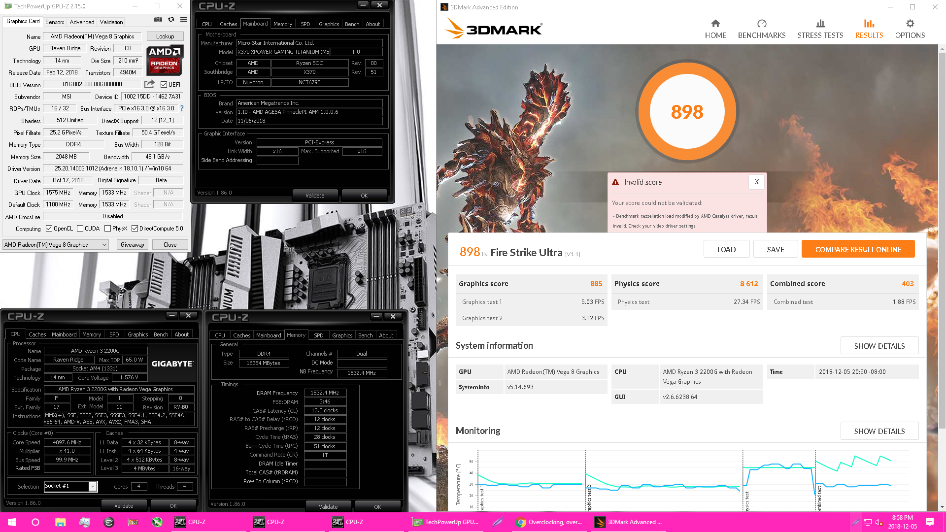
Task: Click the LOAD button in 3DMark
Action: pos(726,249)
